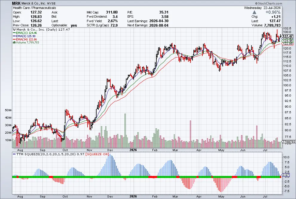Click the tallest volume bar in late December

[x=125, y=131]
